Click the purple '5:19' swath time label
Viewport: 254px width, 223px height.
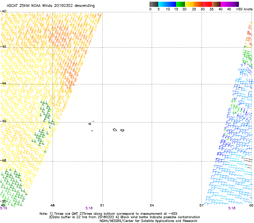(3, 208)
